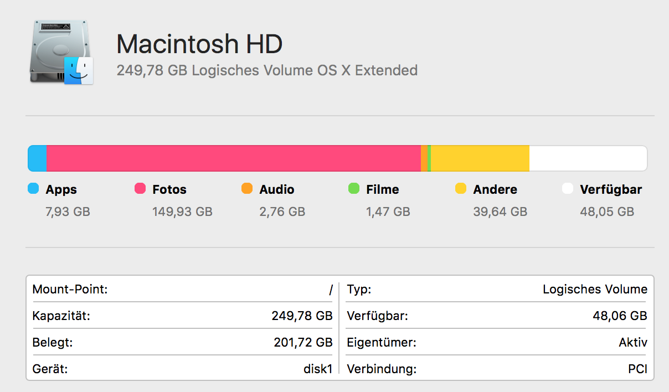Select the orange Audio legend dot

point(247,189)
